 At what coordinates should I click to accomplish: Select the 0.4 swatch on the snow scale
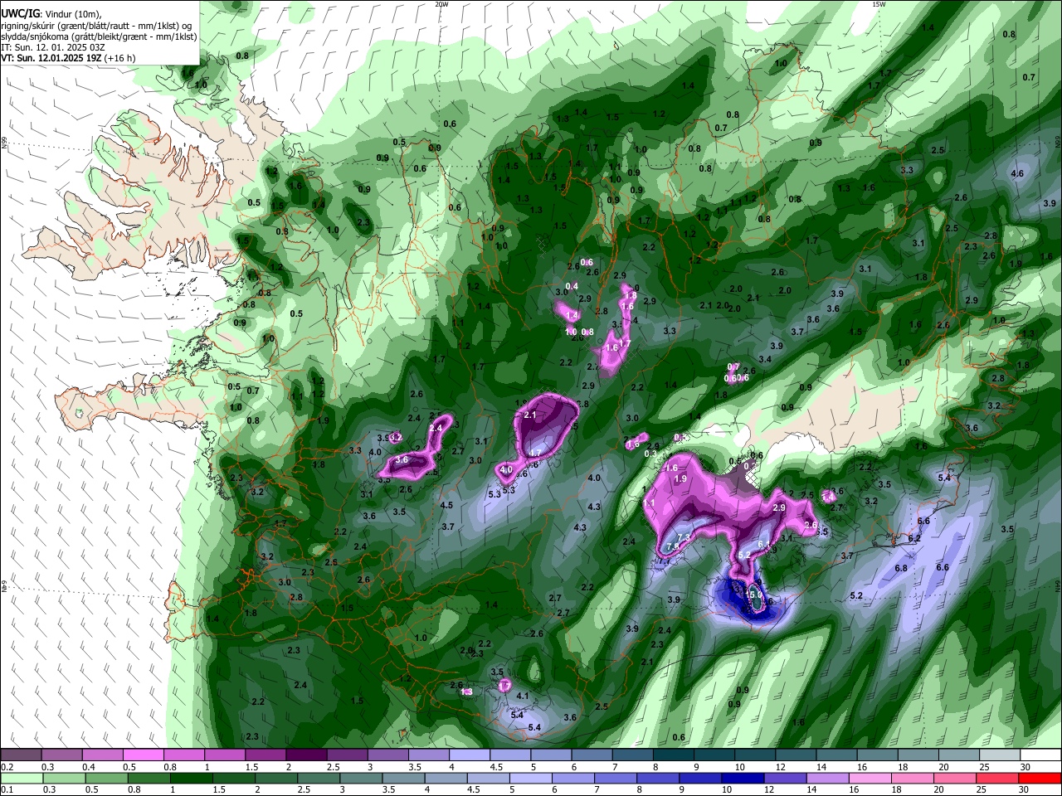click(x=102, y=755)
